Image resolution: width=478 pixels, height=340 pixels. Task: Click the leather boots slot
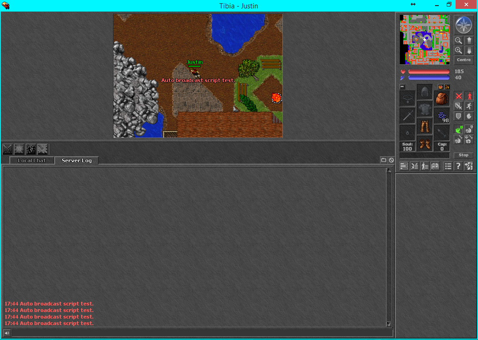(x=425, y=144)
